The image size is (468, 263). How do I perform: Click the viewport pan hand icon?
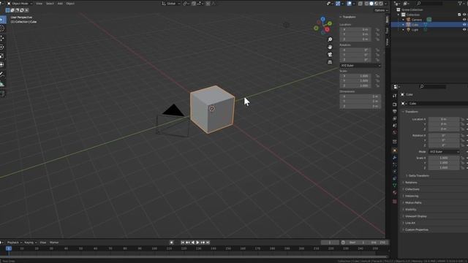click(x=330, y=47)
